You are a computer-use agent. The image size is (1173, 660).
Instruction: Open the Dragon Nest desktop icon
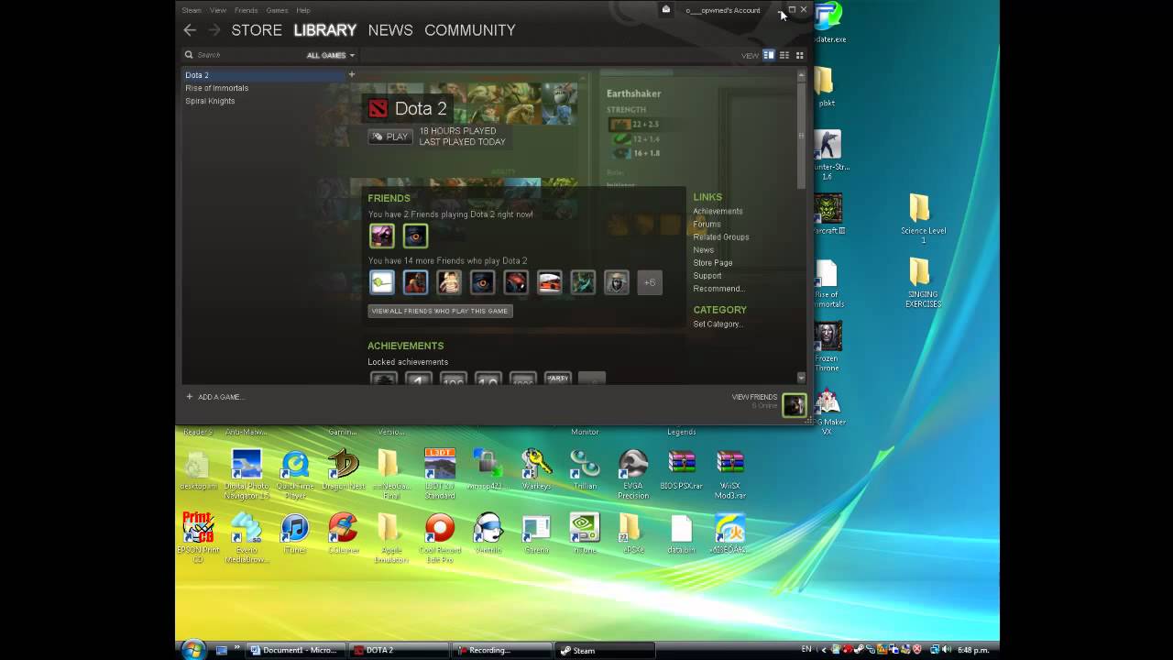pyautogui.click(x=344, y=470)
